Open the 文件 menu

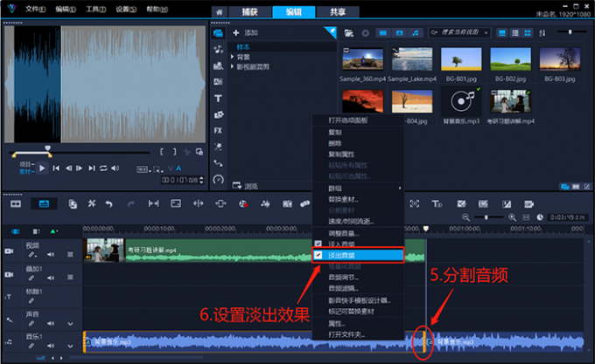click(36, 9)
